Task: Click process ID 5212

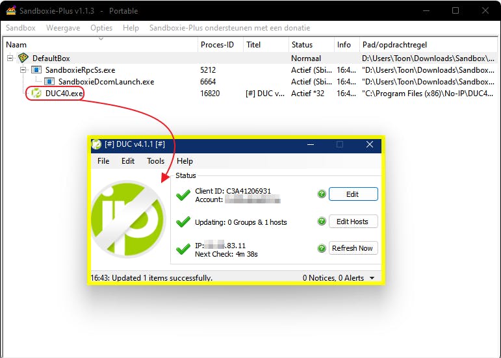Action: point(208,70)
